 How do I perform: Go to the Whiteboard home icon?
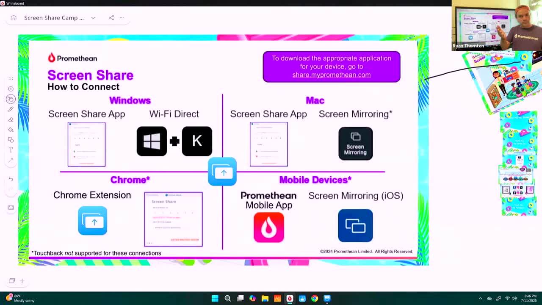pyautogui.click(x=14, y=18)
